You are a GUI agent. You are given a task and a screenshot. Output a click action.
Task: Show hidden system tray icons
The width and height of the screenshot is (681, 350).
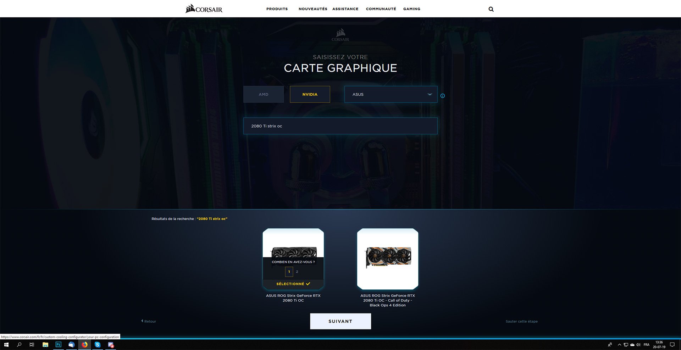tap(619, 345)
